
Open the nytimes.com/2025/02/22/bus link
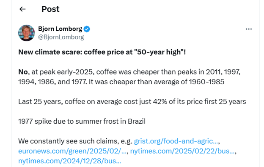tap(182, 151)
